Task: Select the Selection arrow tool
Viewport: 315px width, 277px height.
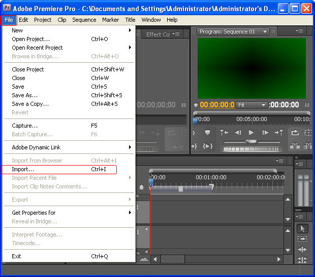Action: [x=302, y=228]
